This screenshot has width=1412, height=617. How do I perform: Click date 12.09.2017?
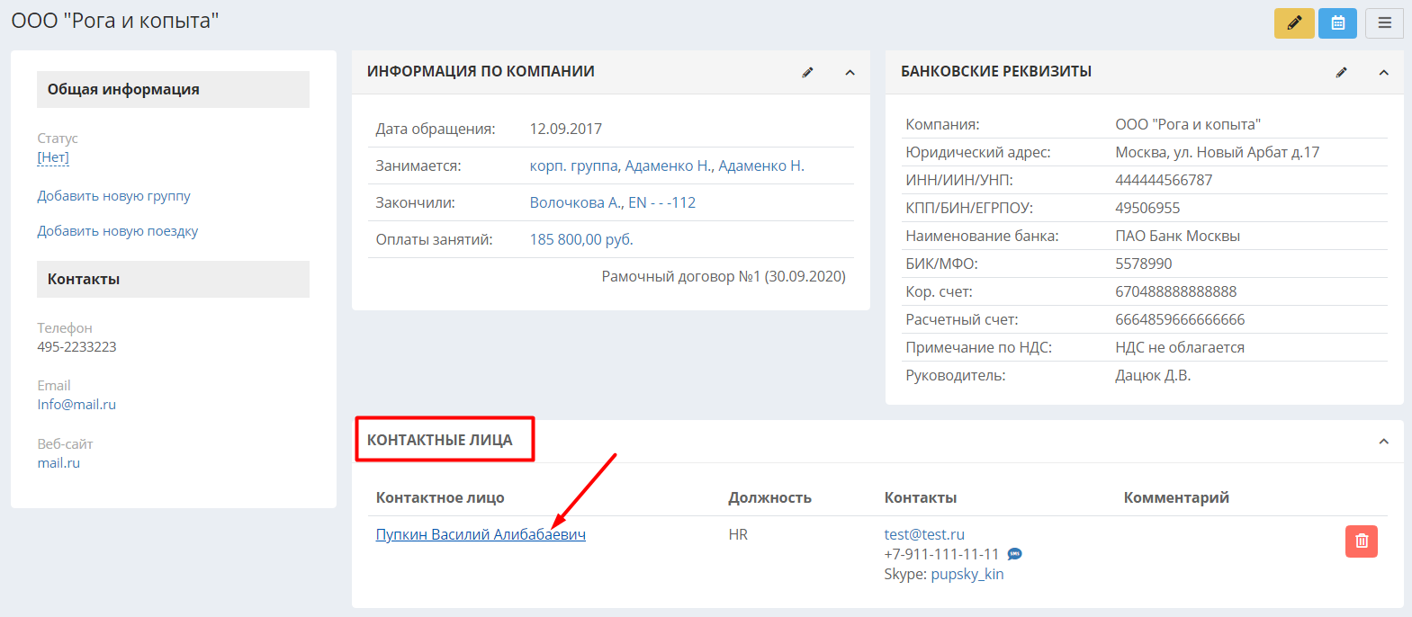(566, 129)
